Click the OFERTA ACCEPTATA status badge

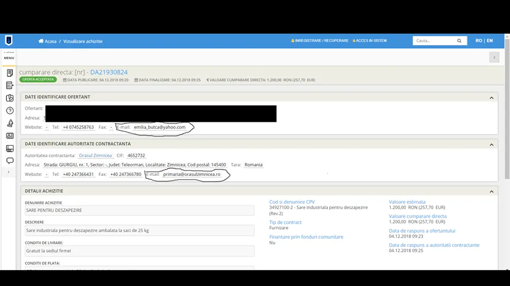38,79
